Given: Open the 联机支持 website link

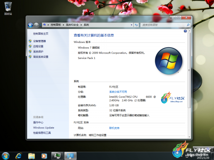Looking at the screenshot, I should (x=114, y=128).
